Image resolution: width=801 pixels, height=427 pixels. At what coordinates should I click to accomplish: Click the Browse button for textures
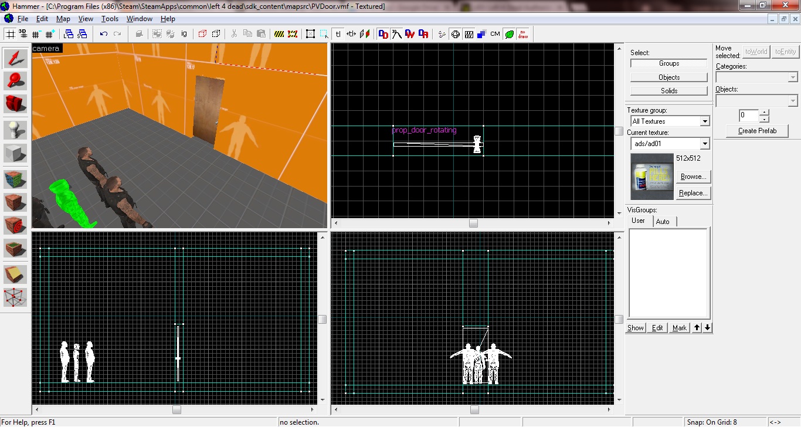693,176
